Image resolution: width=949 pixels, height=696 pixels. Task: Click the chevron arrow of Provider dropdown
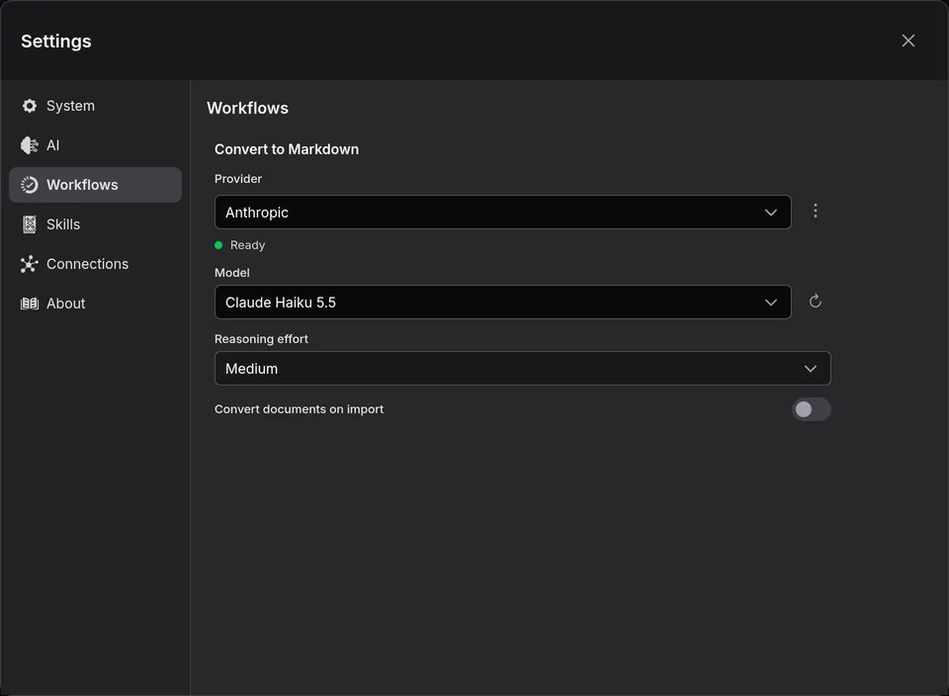coord(770,213)
